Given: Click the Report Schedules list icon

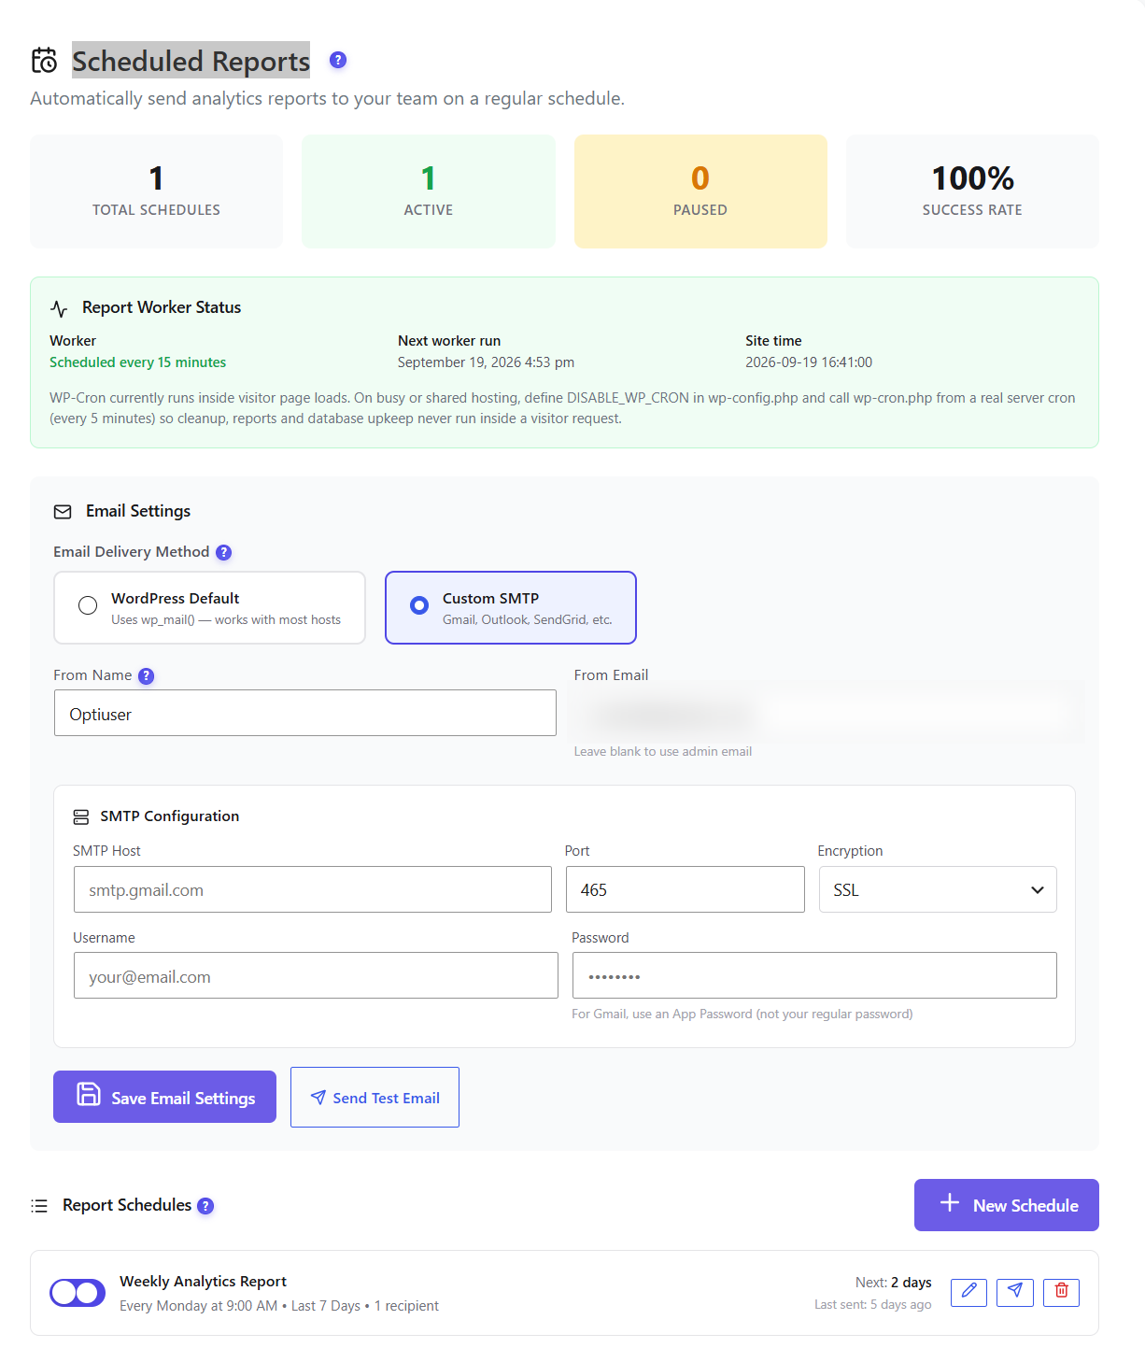Looking at the screenshot, I should (x=39, y=1206).
